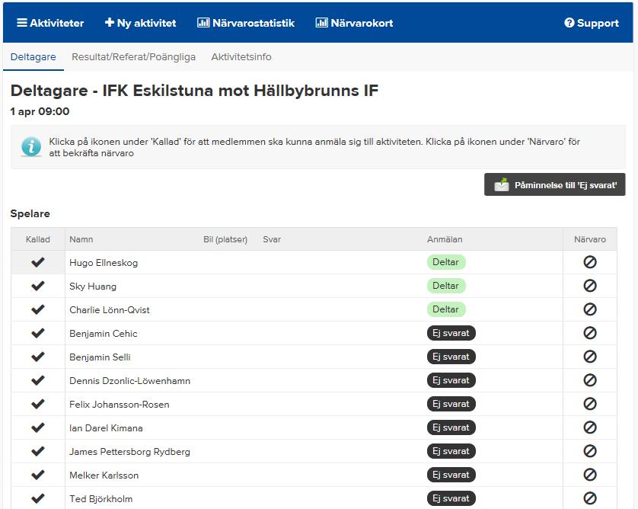The image size is (638, 509).
Task: Click the Namn column header
Action: click(81, 239)
